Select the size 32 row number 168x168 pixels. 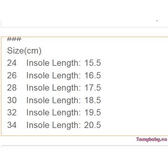tap(12, 112)
